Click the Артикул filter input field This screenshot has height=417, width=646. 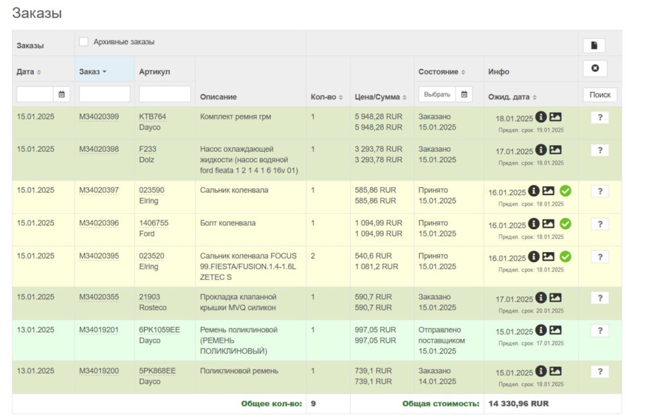pyautogui.click(x=165, y=95)
